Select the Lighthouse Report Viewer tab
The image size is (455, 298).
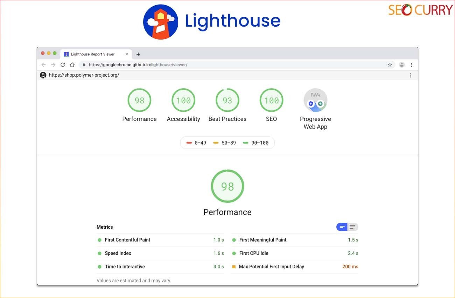click(96, 54)
